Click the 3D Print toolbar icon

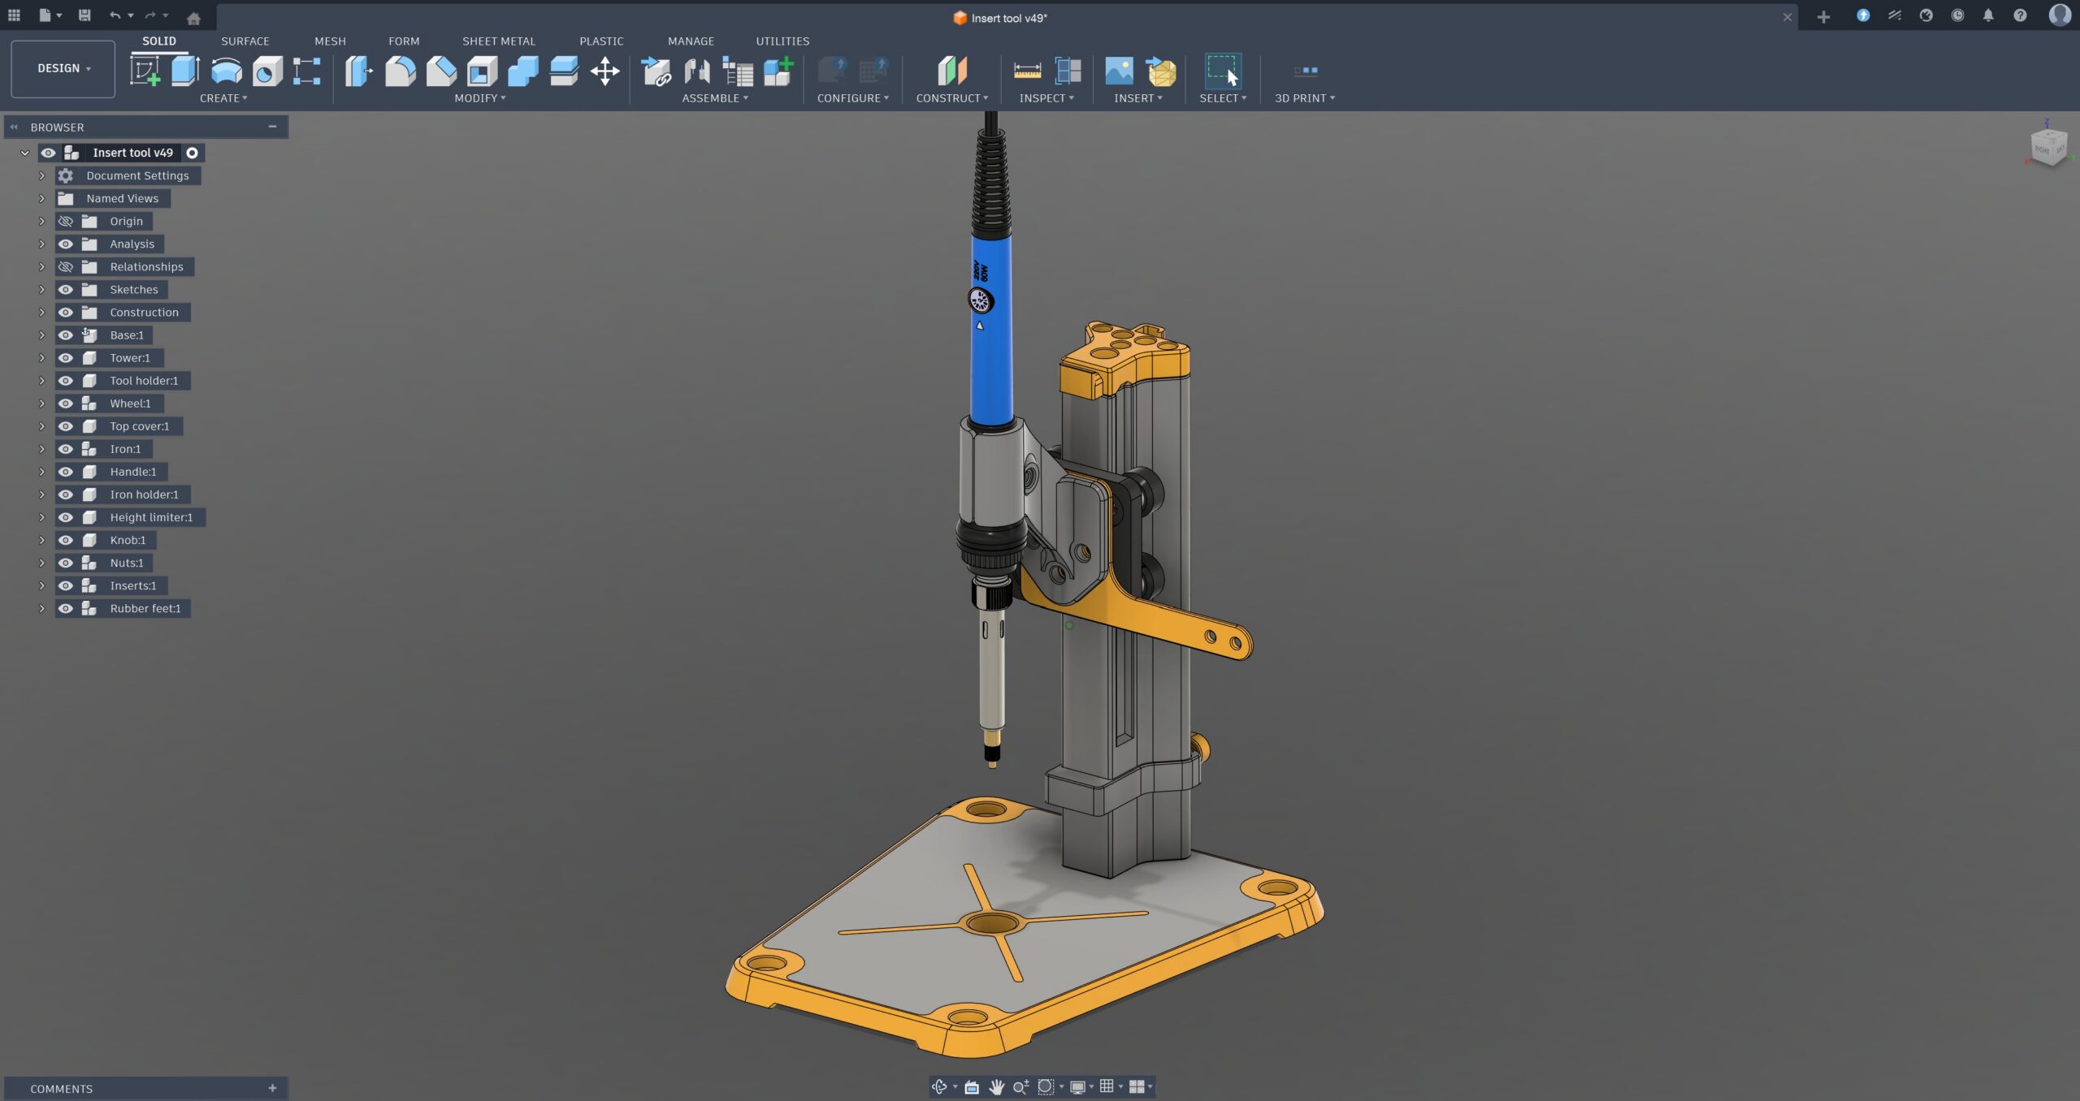[x=1306, y=71]
